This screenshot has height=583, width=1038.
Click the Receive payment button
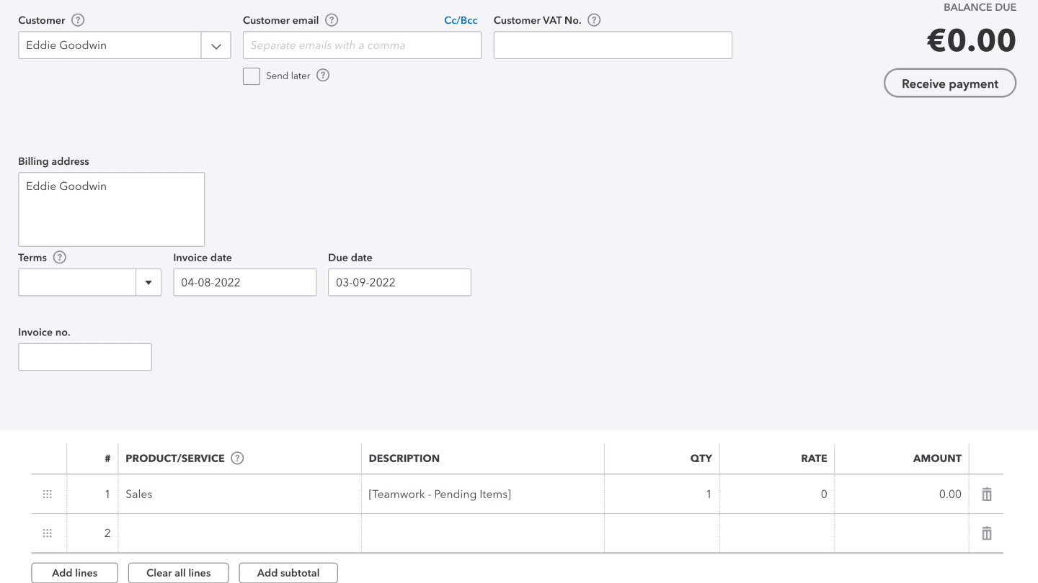[x=950, y=83]
